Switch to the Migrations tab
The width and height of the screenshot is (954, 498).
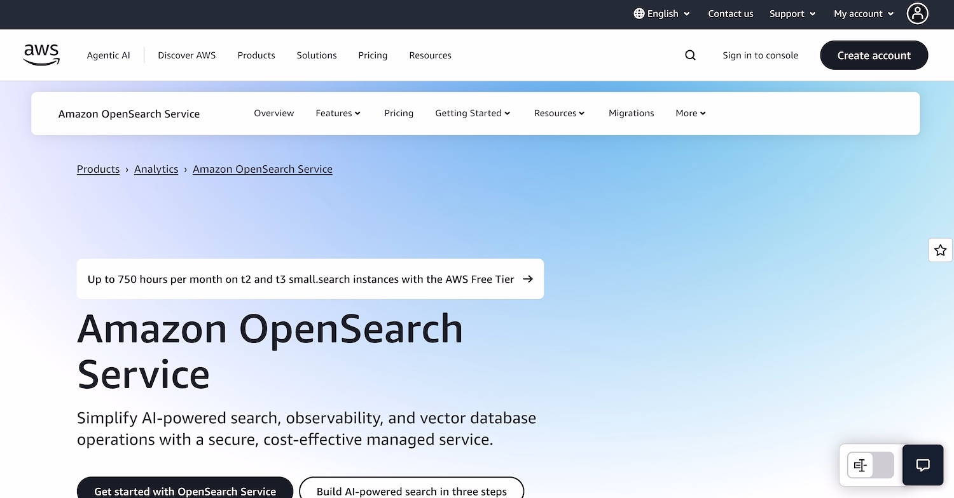tap(631, 113)
